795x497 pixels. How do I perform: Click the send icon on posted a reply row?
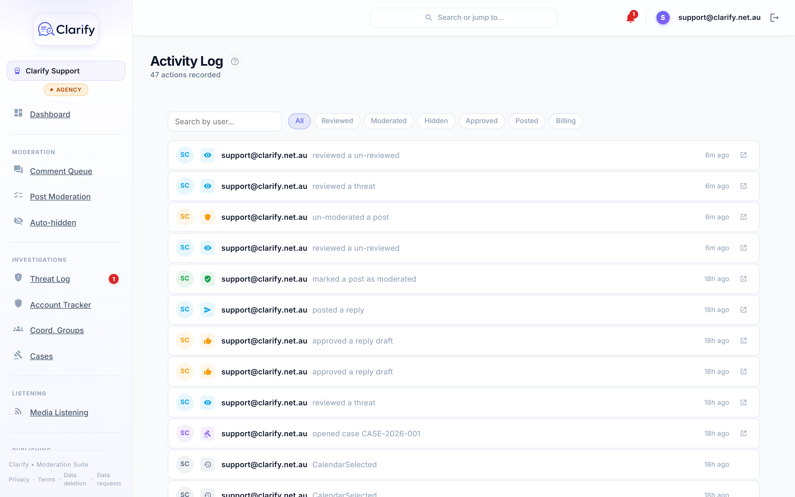point(208,310)
